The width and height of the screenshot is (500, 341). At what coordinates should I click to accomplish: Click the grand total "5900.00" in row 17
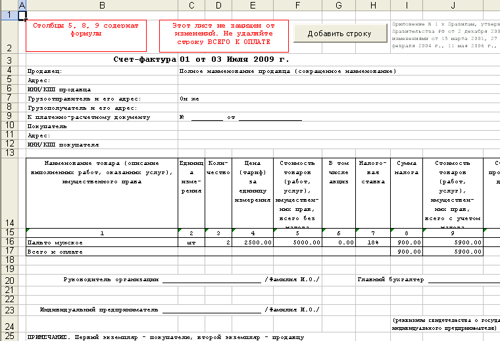[453, 251]
